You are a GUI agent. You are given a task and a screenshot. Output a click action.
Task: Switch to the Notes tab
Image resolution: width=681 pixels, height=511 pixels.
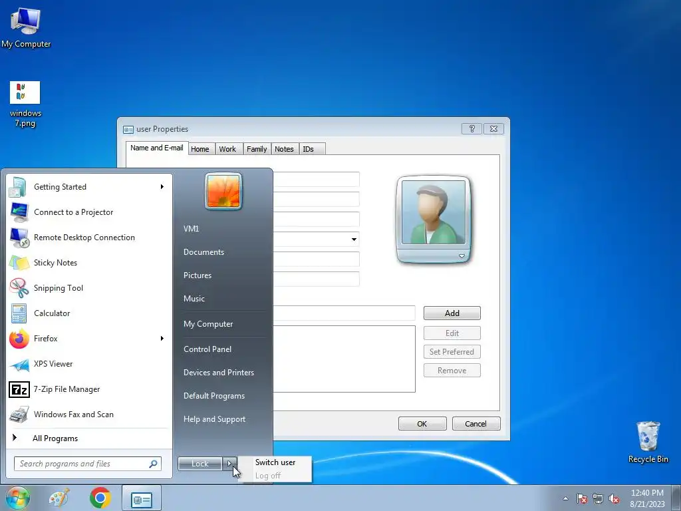284,149
